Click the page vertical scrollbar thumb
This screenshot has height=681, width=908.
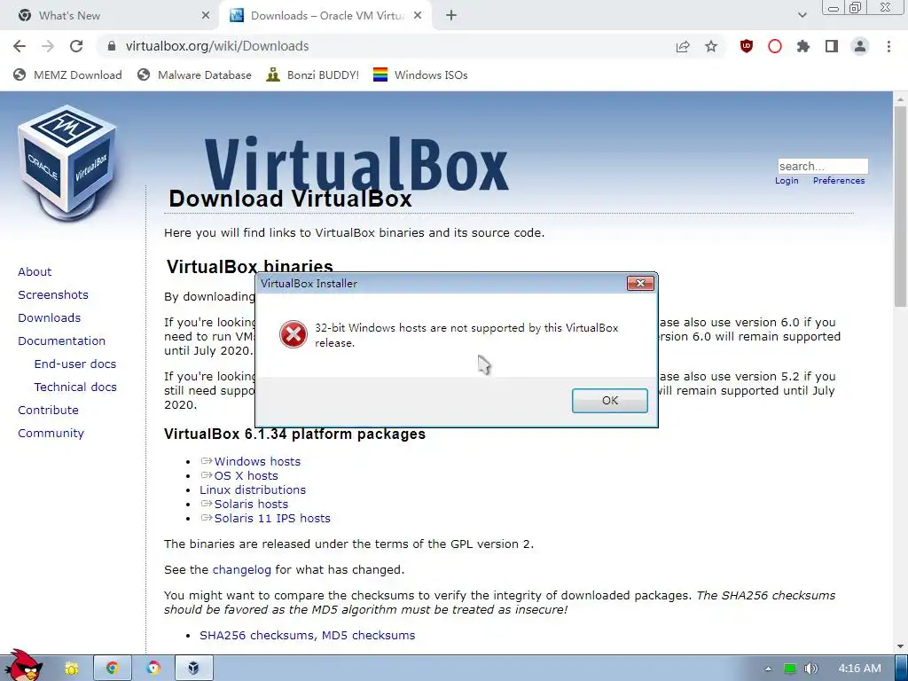pyautogui.click(x=901, y=206)
